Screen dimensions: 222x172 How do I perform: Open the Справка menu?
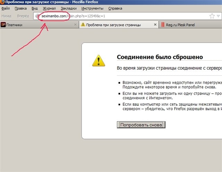[115, 8]
